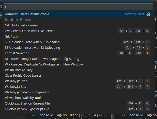Choose Git: Undo Last Commit
The height and width of the screenshot is (119, 157).
[x=78, y=25]
